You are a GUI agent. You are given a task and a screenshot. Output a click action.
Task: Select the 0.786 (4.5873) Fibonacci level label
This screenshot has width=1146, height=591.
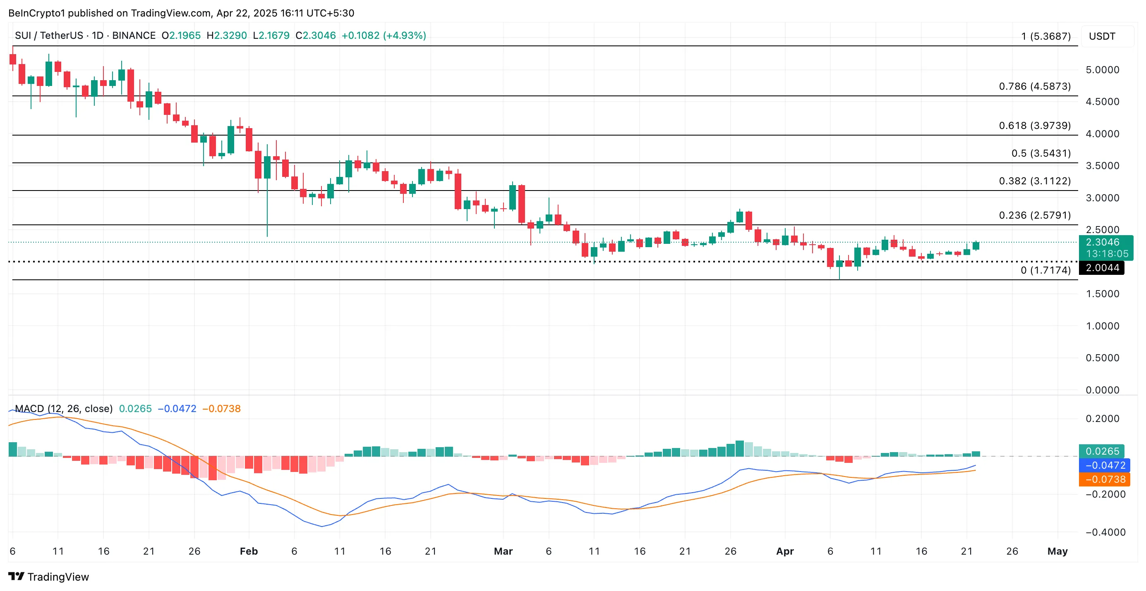(1034, 86)
